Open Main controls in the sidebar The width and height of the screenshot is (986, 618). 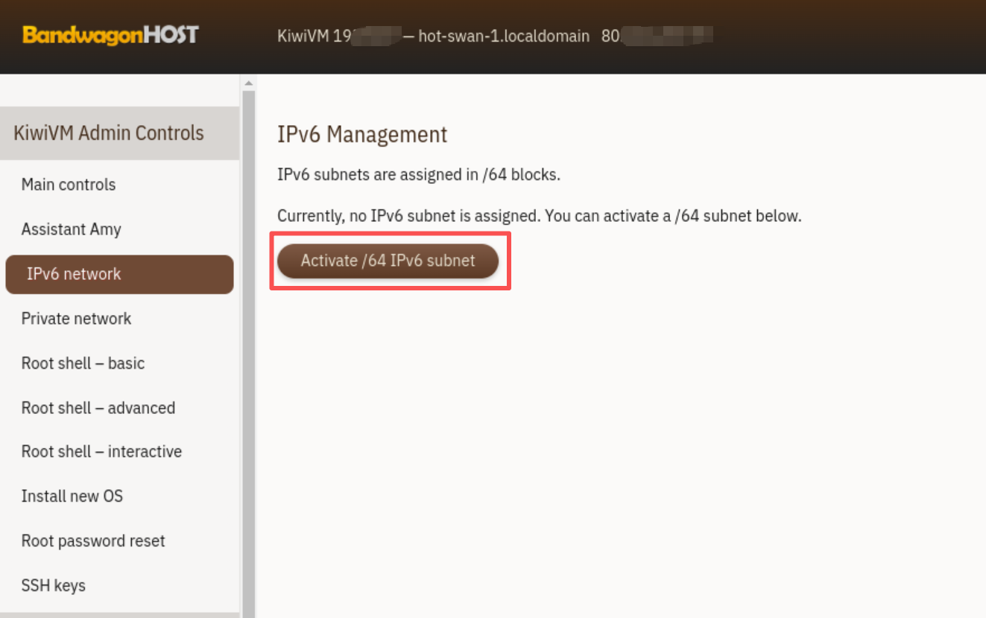[69, 185]
